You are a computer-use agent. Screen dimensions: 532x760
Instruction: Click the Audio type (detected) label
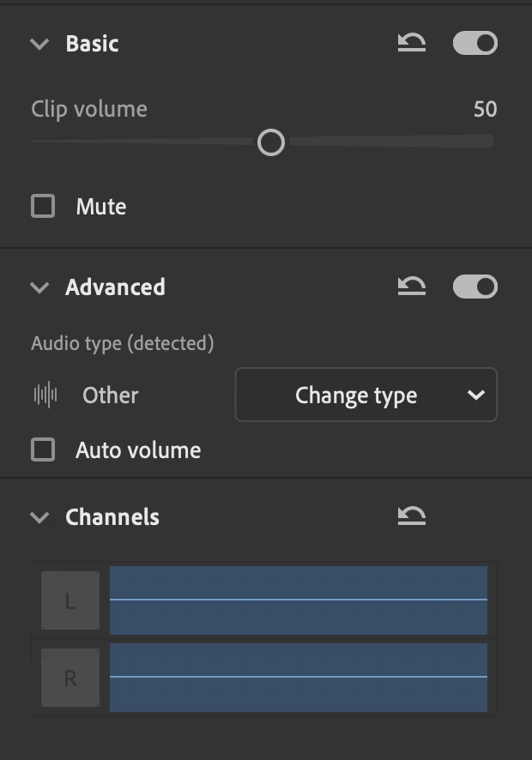point(122,343)
